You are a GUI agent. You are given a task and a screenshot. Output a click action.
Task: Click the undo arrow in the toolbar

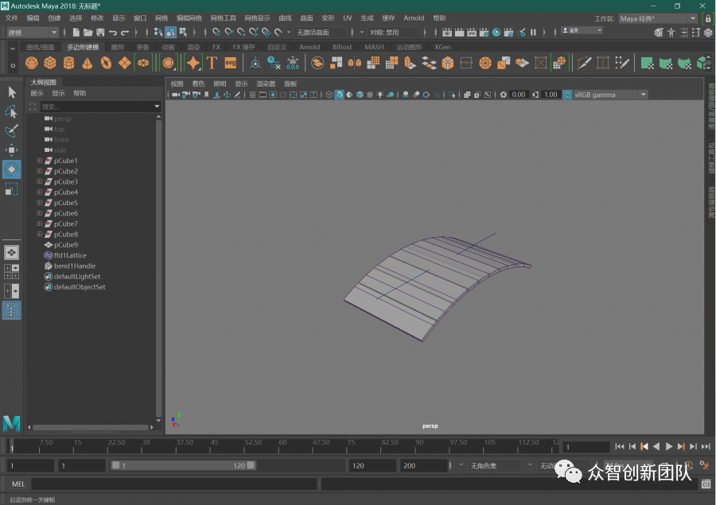coord(113,33)
